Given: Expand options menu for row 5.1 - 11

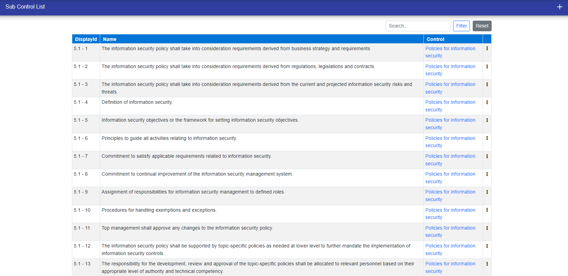Looking at the screenshot, I should pyautogui.click(x=487, y=228).
